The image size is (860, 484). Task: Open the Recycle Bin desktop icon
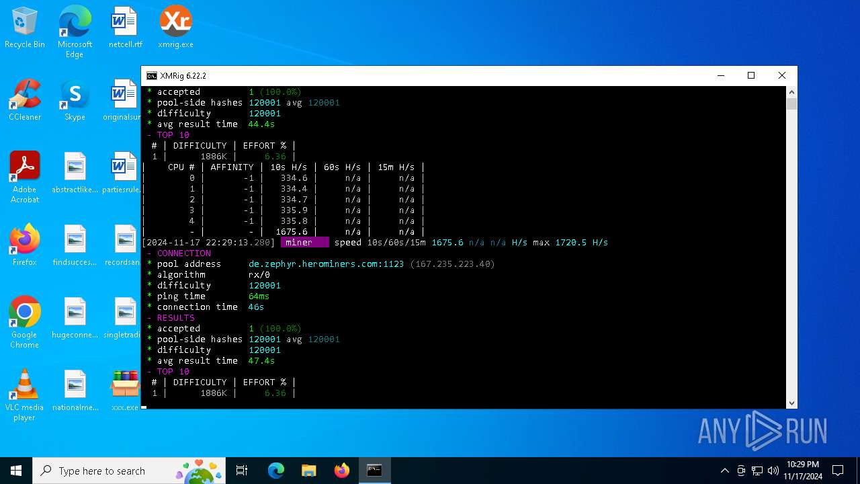(25, 28)
